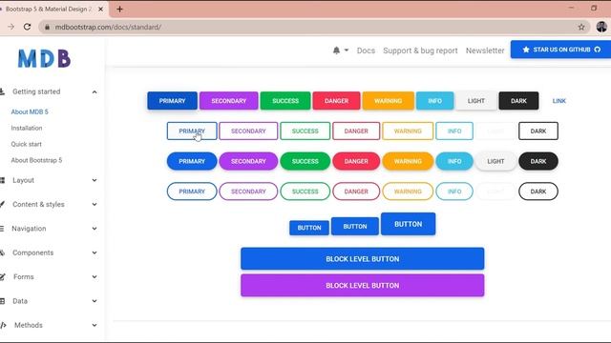This screenshot has width=611, height=343.
Task: Click the outlined rectangular Info button
Action: click(x=454, y=131)
